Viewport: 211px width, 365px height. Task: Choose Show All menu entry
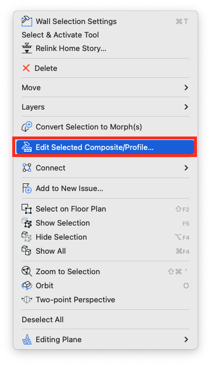tap(105, 251)
